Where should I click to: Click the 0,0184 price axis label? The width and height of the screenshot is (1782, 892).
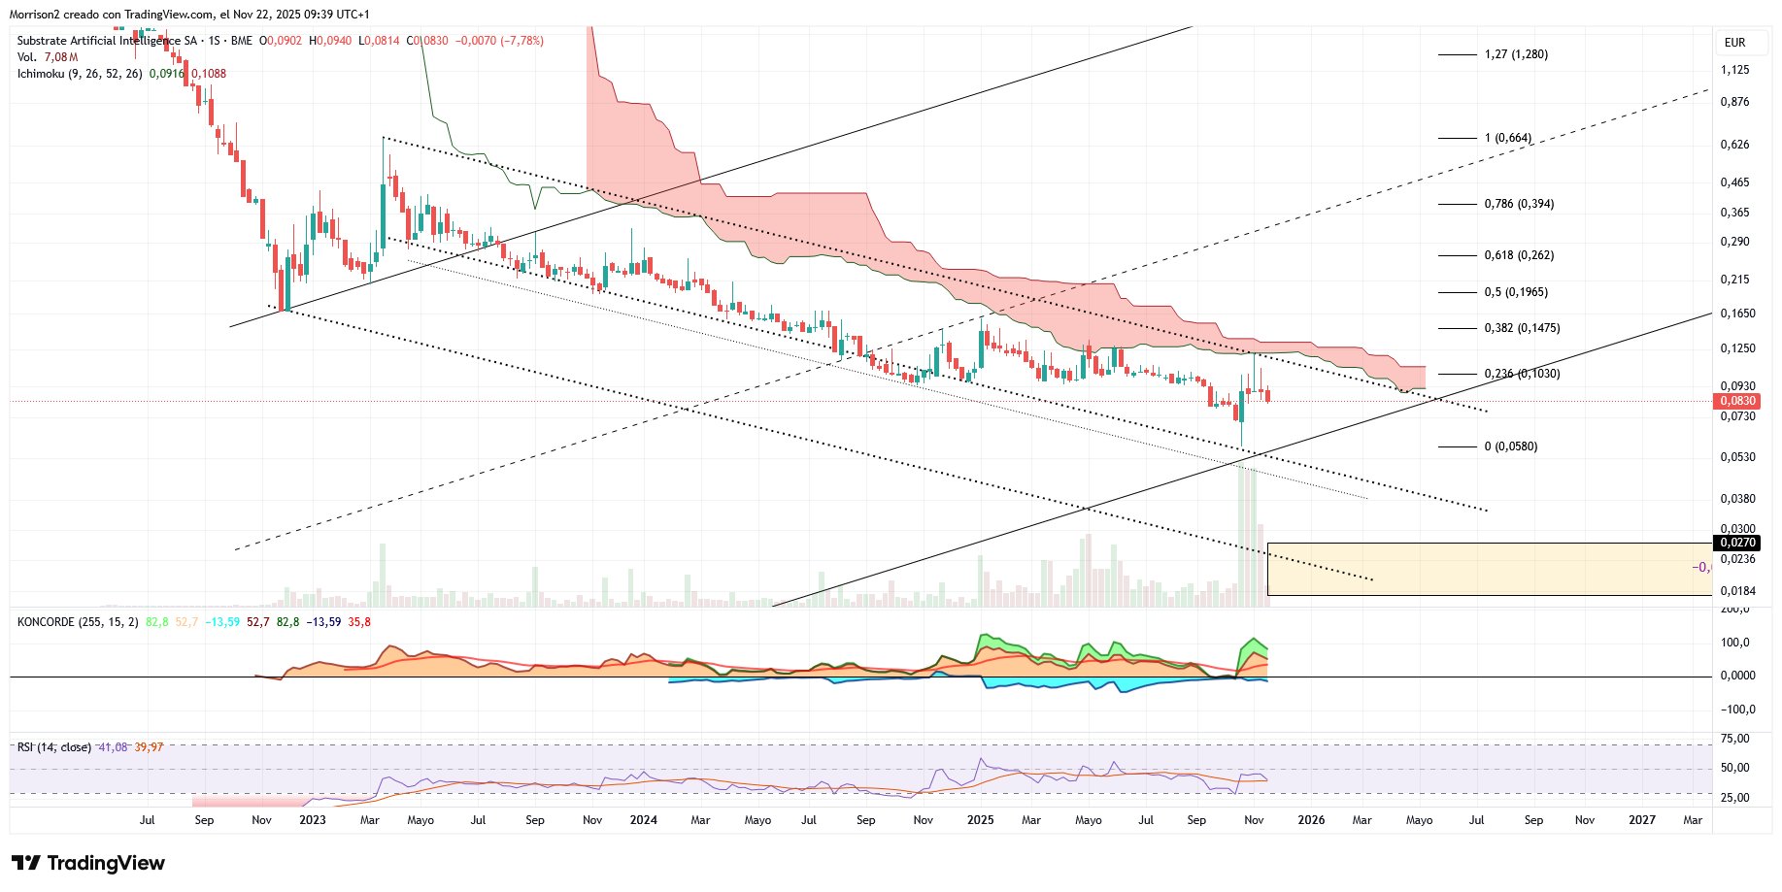click(x=1738, y=591)
